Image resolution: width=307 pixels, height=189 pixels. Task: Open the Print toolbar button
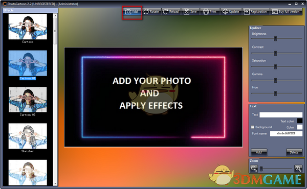[210, 12]
